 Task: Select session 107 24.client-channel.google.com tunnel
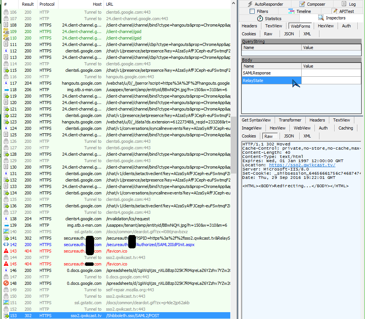point(117,18)
